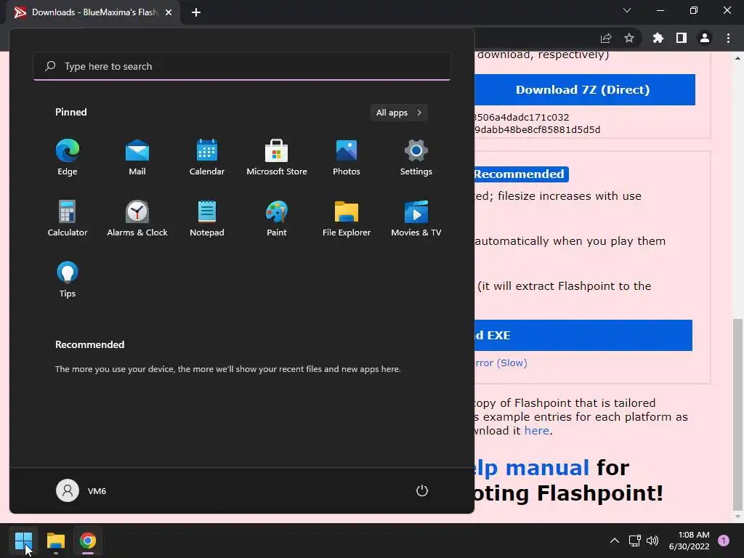Open the clock and date panel
The width and height of the screenshot is (744, 558).
coord(689,541)
